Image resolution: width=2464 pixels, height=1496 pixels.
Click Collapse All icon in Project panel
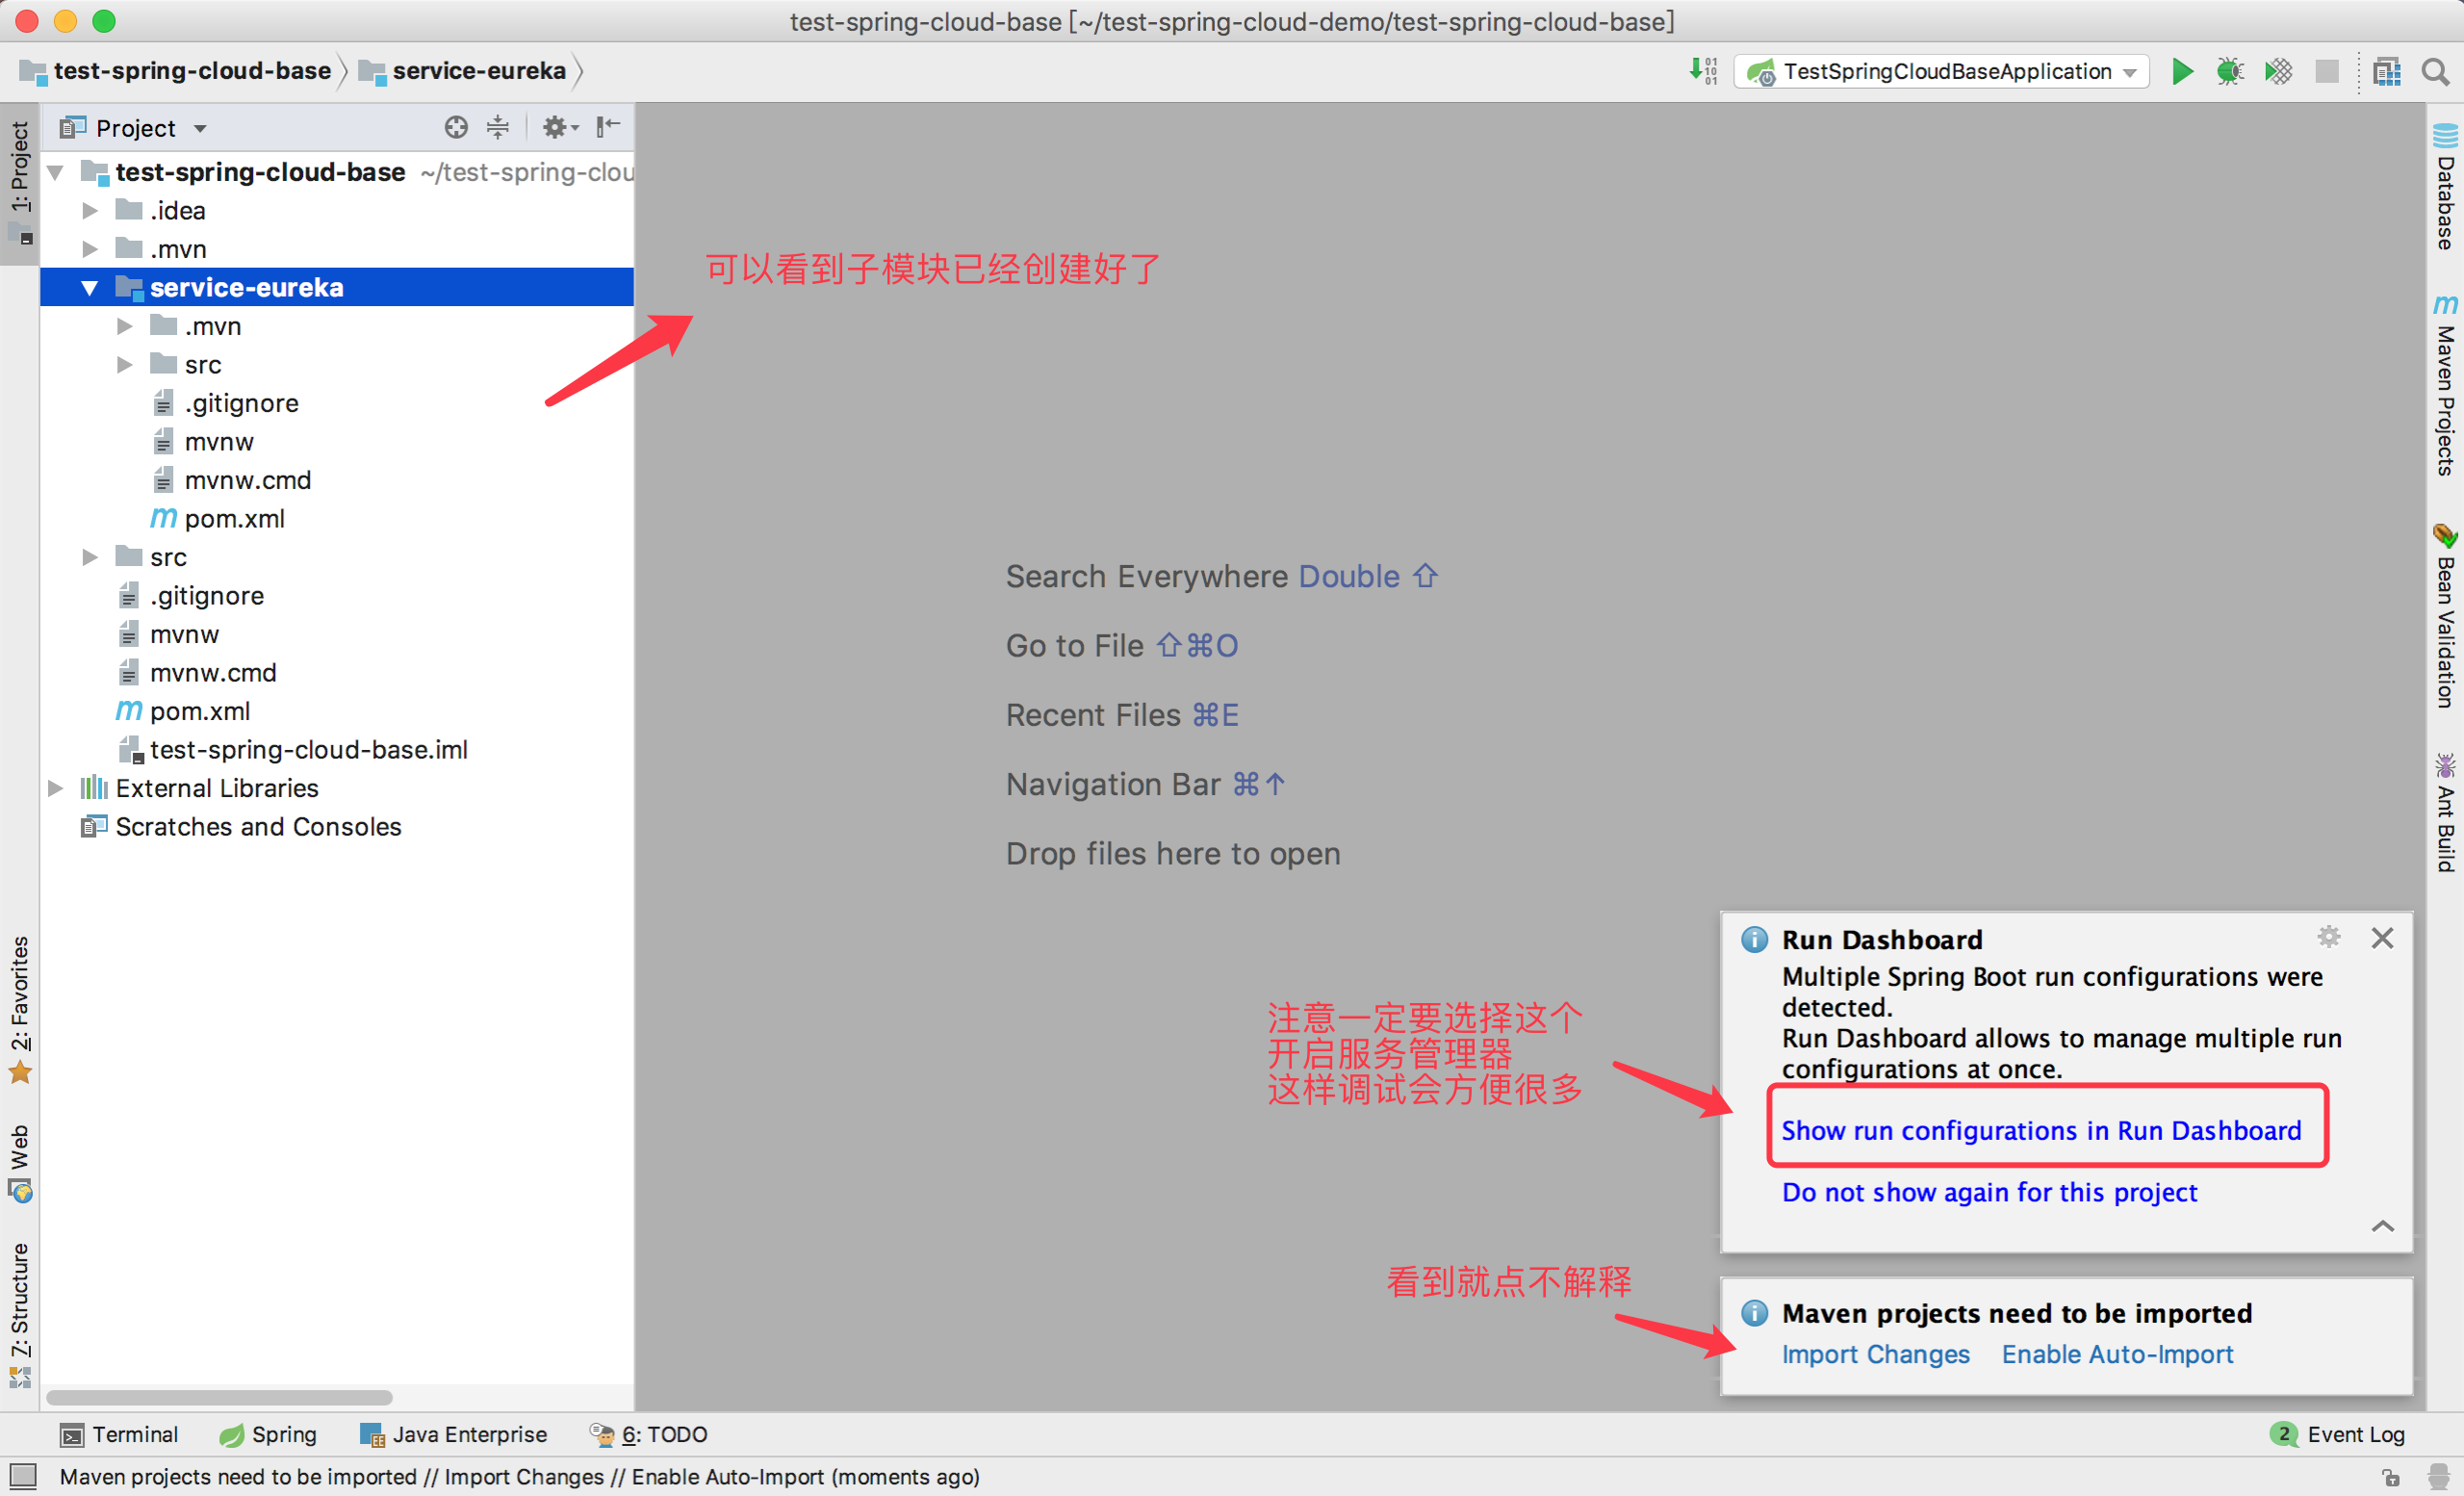pos(497,127)
